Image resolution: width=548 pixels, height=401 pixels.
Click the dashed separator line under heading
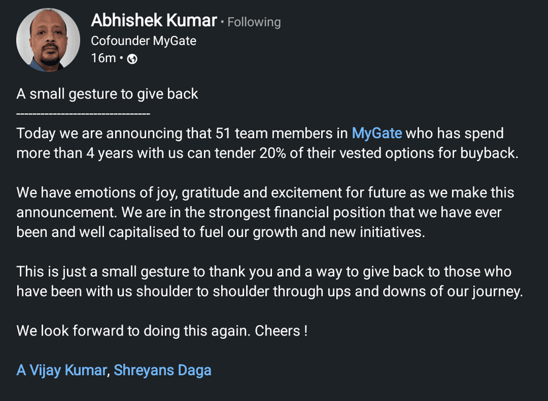tap(83, 114)
